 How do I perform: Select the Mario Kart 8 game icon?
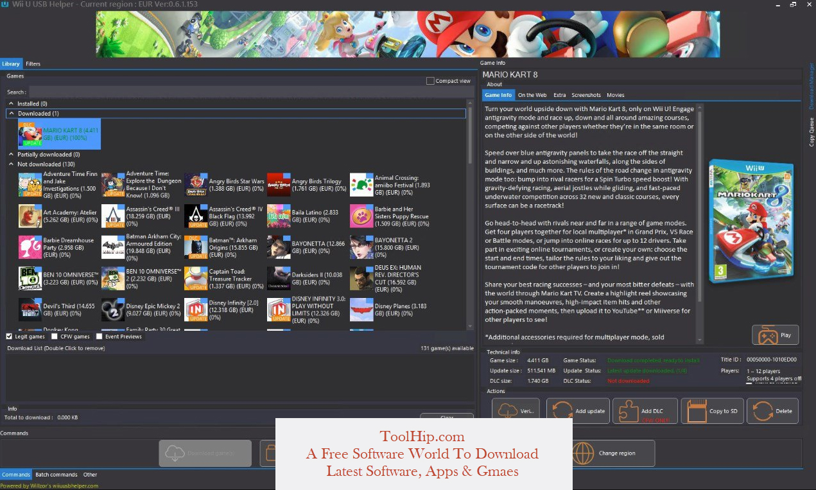click(30, 134)
